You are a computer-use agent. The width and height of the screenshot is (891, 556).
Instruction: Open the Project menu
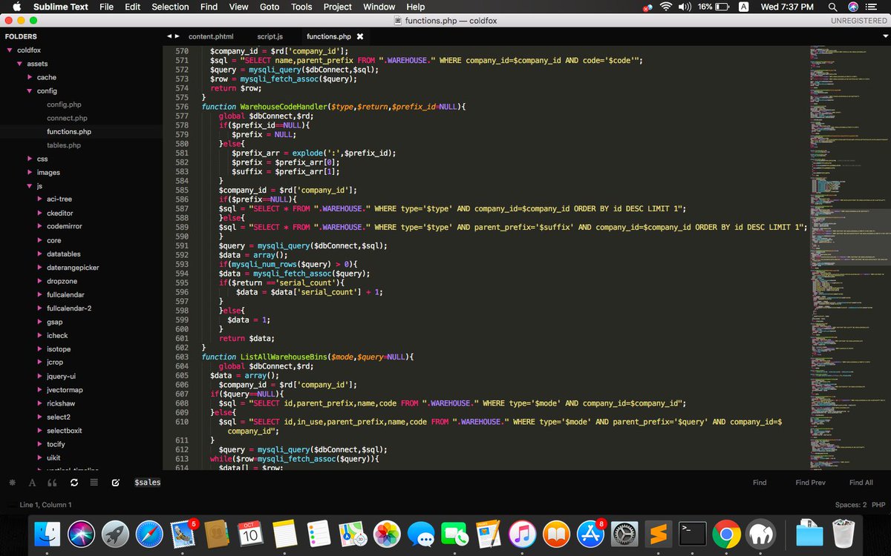pyautogui.click(x=338, y=7)
